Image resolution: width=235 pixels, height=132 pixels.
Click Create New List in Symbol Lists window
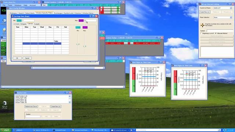point(56,106)
